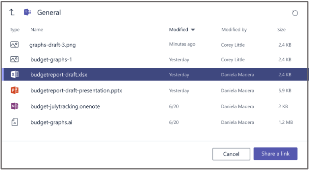Click the Teams logo icon
Viewport: 309px width, 170px height.
pyautogui.click(x=27, y=12)
